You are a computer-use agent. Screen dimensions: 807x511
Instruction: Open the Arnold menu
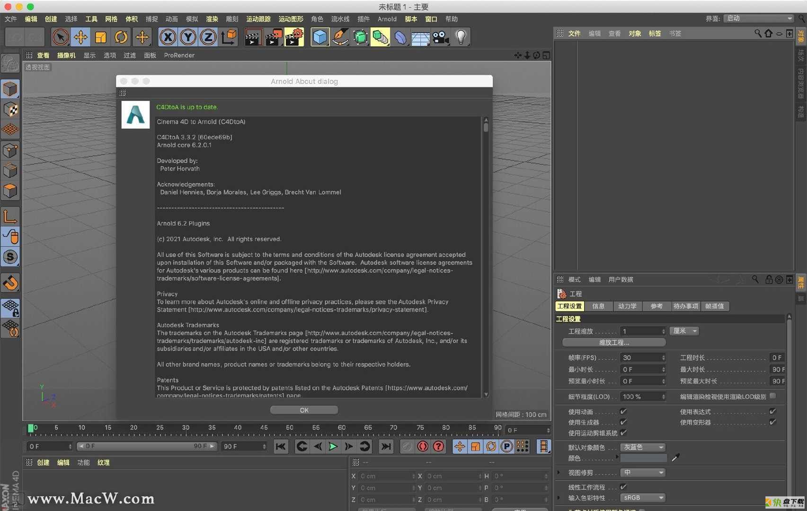pos(387,19)
